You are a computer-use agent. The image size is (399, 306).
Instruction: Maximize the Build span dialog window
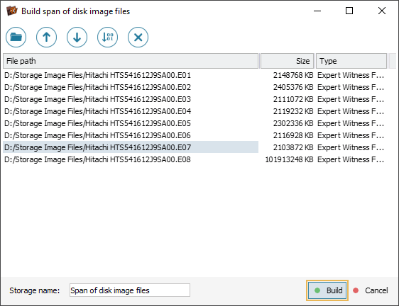pos(349,11)
